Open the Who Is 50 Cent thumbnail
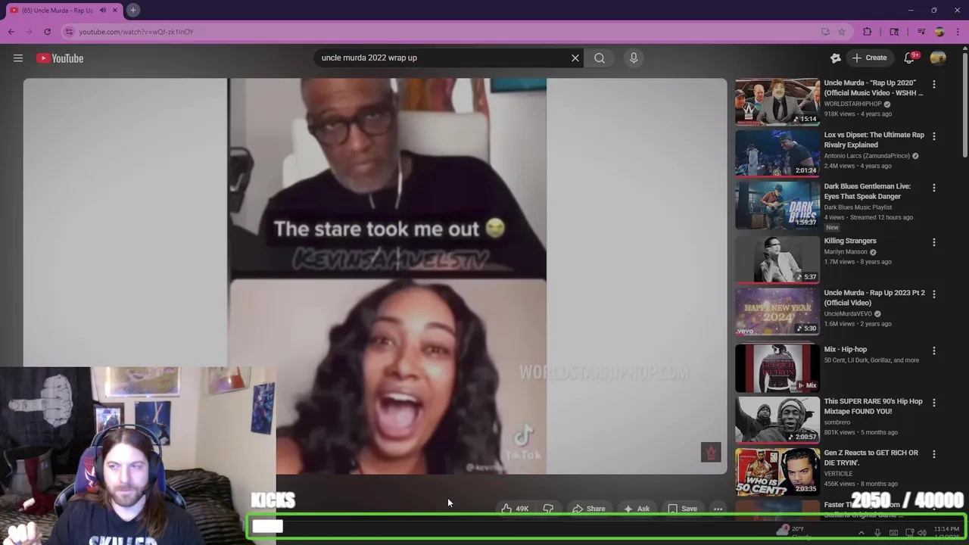This screenshot has height=545, width=969. coord(777,471)
